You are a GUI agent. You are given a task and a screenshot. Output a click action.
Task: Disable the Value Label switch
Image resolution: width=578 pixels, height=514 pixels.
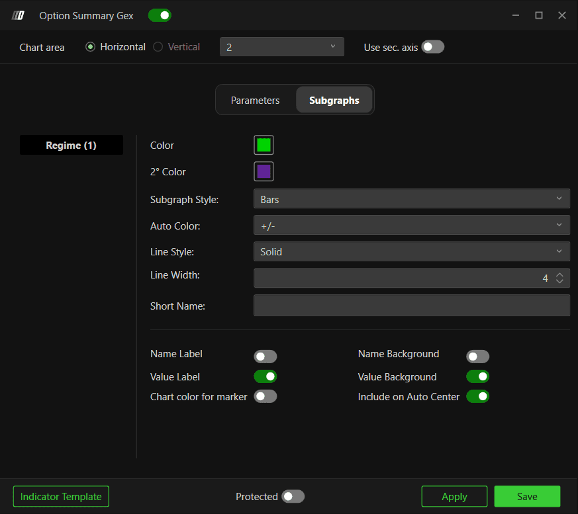coord(265,376)
